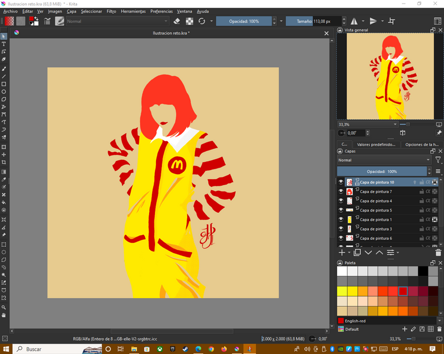Hide layer Capa de pintura 5
The height and width of the screenshot is (354, 444).
(341, 210)
